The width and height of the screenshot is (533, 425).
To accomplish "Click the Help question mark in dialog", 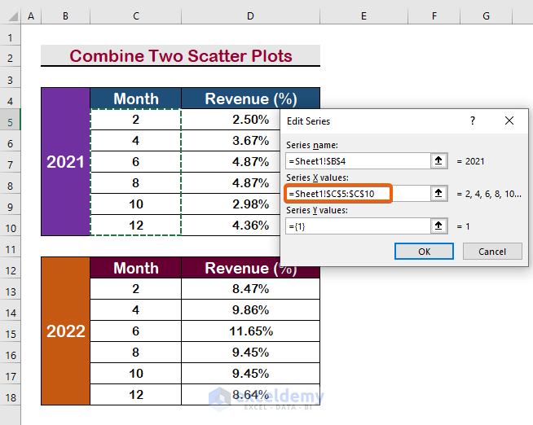I will point(472,120).
